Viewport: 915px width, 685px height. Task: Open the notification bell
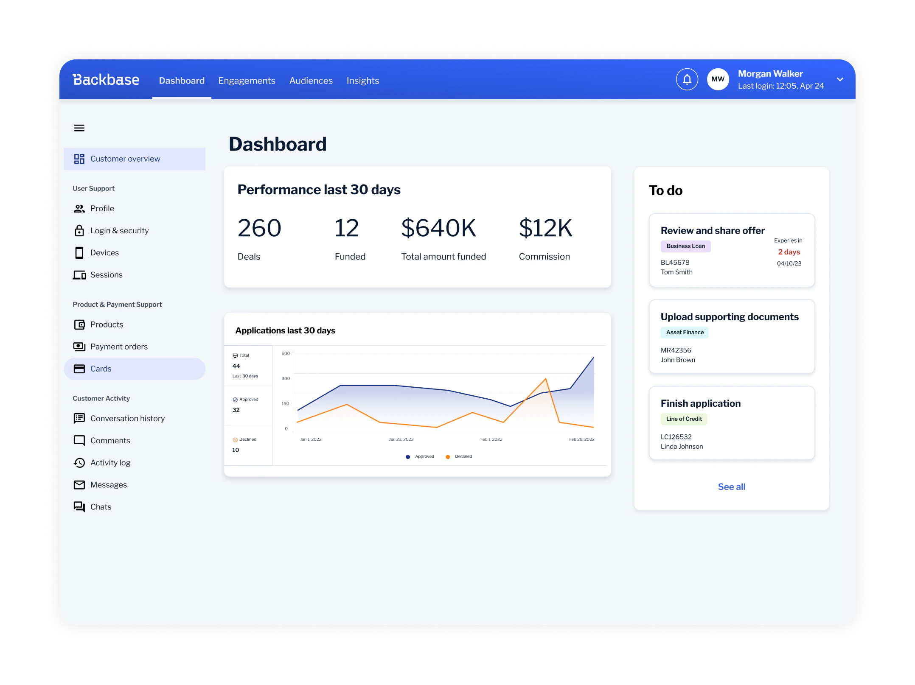687,79
